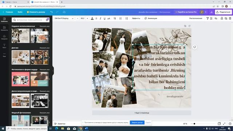Click the search filter icon in the template search

point(47,20)
